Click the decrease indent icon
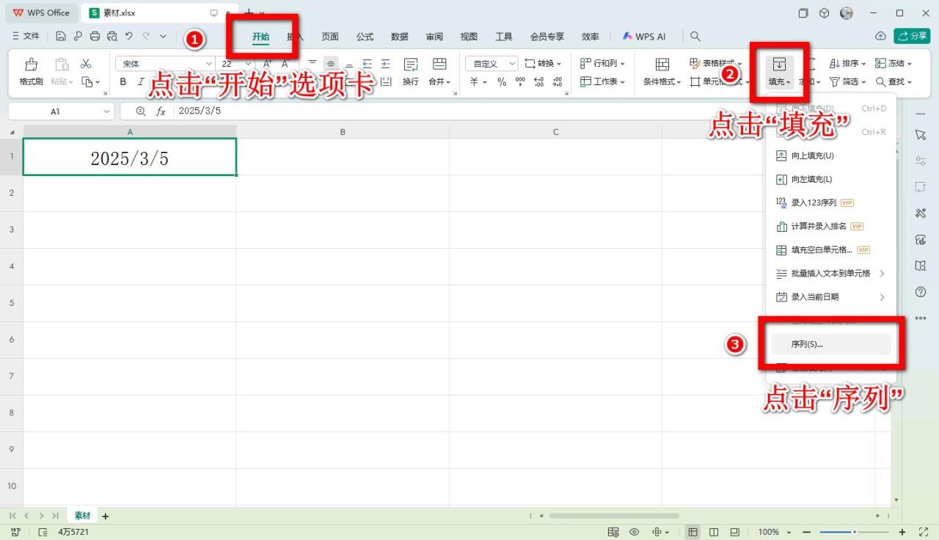The image size is (939, 540). [368, 64]
